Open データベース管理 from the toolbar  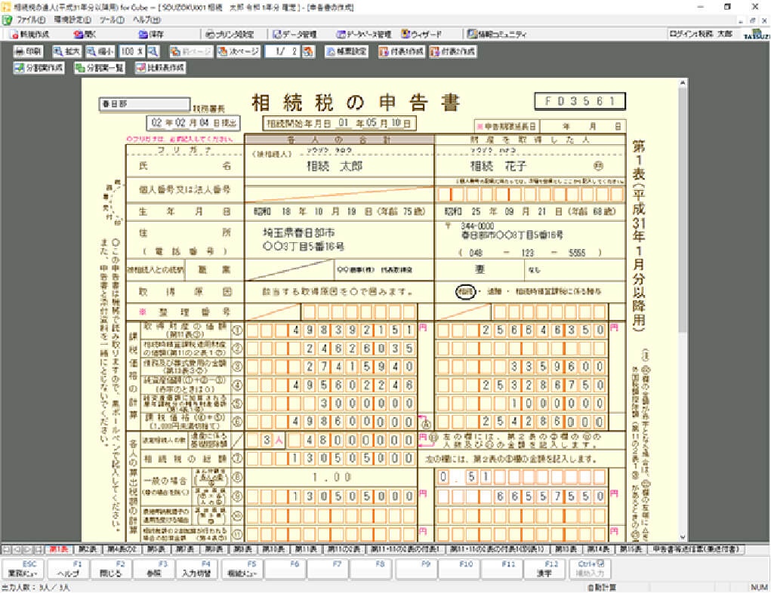pos(364,34)
